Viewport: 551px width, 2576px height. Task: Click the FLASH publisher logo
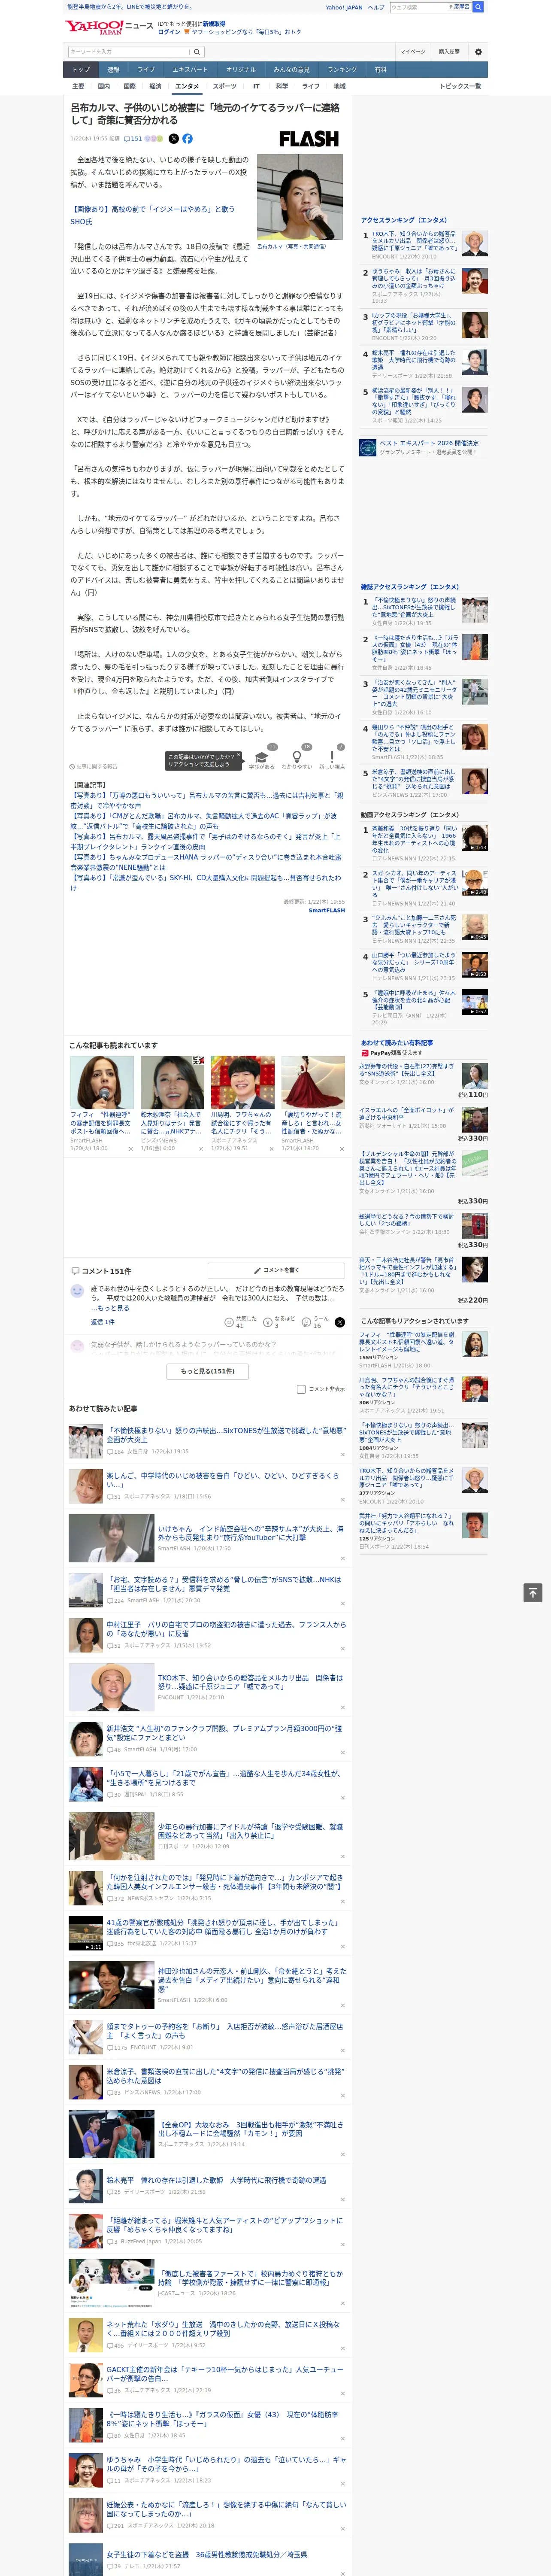point(308,139)
